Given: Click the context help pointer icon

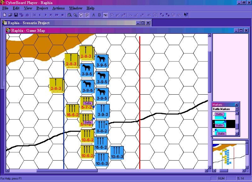Looking at the screenshot, I should tap(186, 15).
